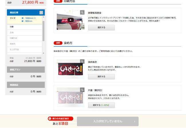Click the 小計 27,800 円 amount

(x=33, y=61)
